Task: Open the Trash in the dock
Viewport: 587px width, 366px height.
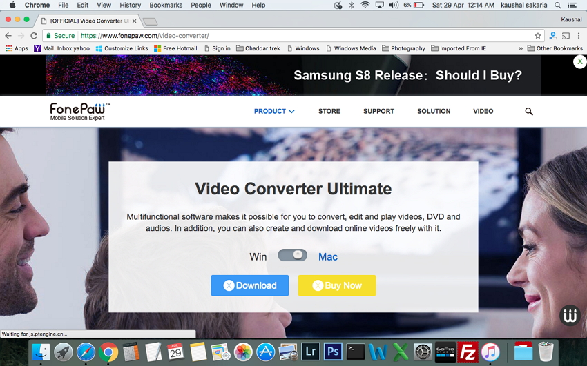Action: tap(546, 352)
